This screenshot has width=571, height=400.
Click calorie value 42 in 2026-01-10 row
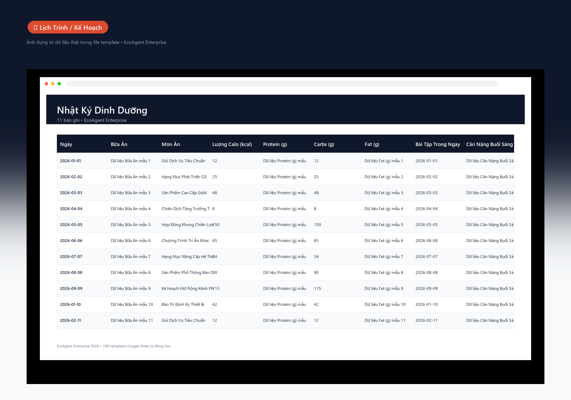215,305
